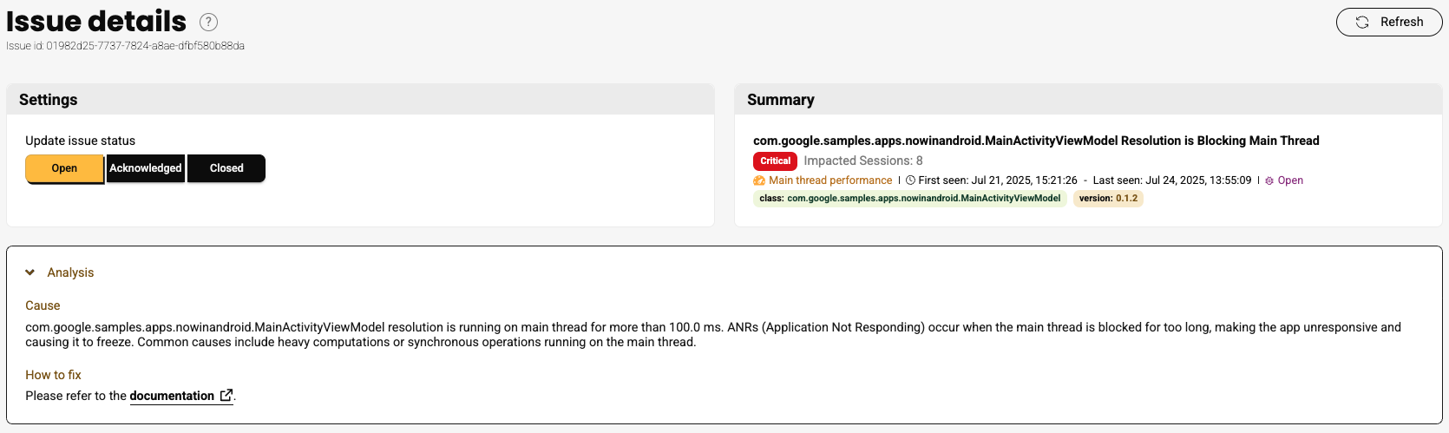The image size is (1449, 433).
Task: Click the Blocking Main Thread issue title
Action: click(x=1036, y=141)
